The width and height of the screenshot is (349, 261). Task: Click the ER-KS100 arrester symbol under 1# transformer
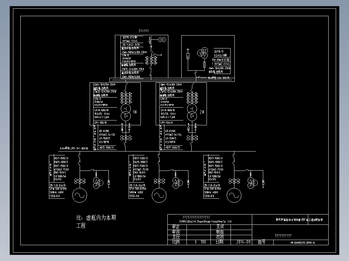pyautogui.click(x=122, y=129)
